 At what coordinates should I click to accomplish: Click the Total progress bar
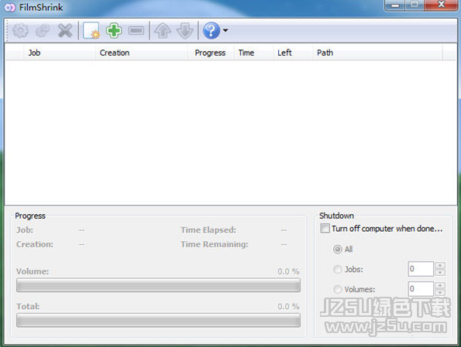tap(158, 320)
